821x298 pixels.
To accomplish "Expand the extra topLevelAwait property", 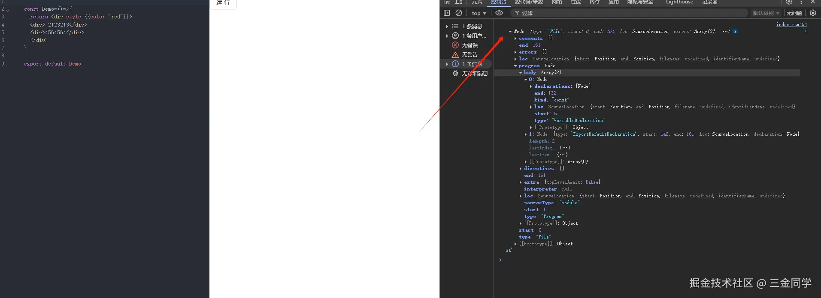I will (x=521, y=182).
